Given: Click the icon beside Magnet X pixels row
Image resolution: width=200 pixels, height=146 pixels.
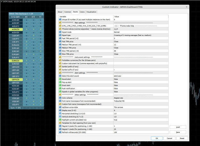Looking at the screenshot, I should pos(60,126).
